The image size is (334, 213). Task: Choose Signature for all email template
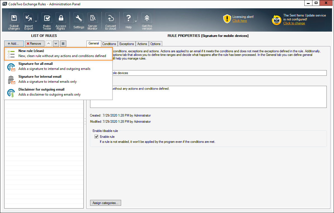tap(58, 67)
